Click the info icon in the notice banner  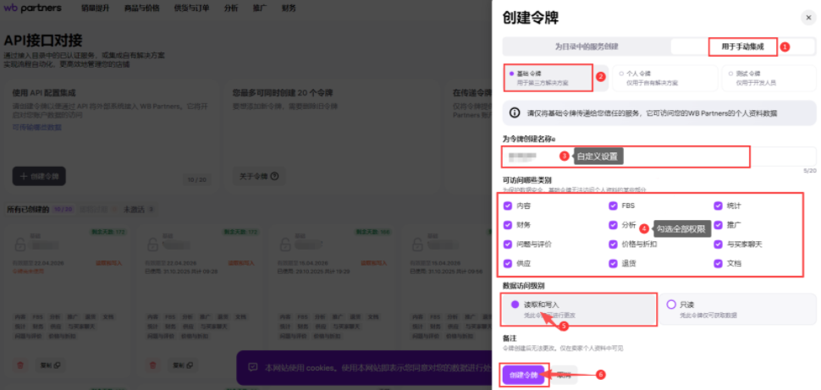click(x=515, y=113)
